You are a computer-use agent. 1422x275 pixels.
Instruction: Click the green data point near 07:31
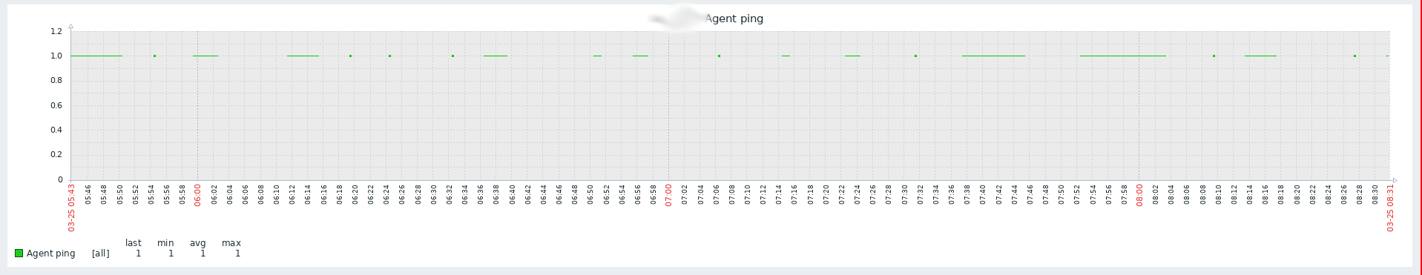915,56
